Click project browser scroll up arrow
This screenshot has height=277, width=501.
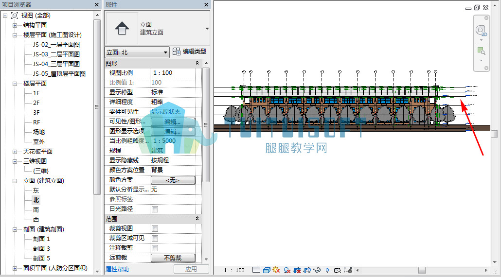click(97, 15)
